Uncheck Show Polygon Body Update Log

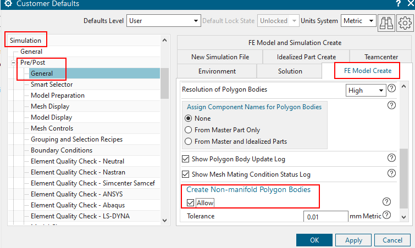(186, 159)
